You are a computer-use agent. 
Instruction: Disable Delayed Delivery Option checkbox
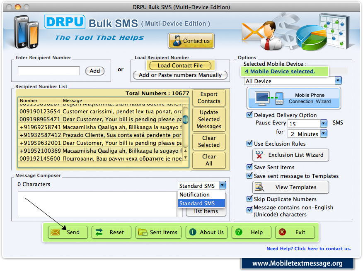click(249, 115)
